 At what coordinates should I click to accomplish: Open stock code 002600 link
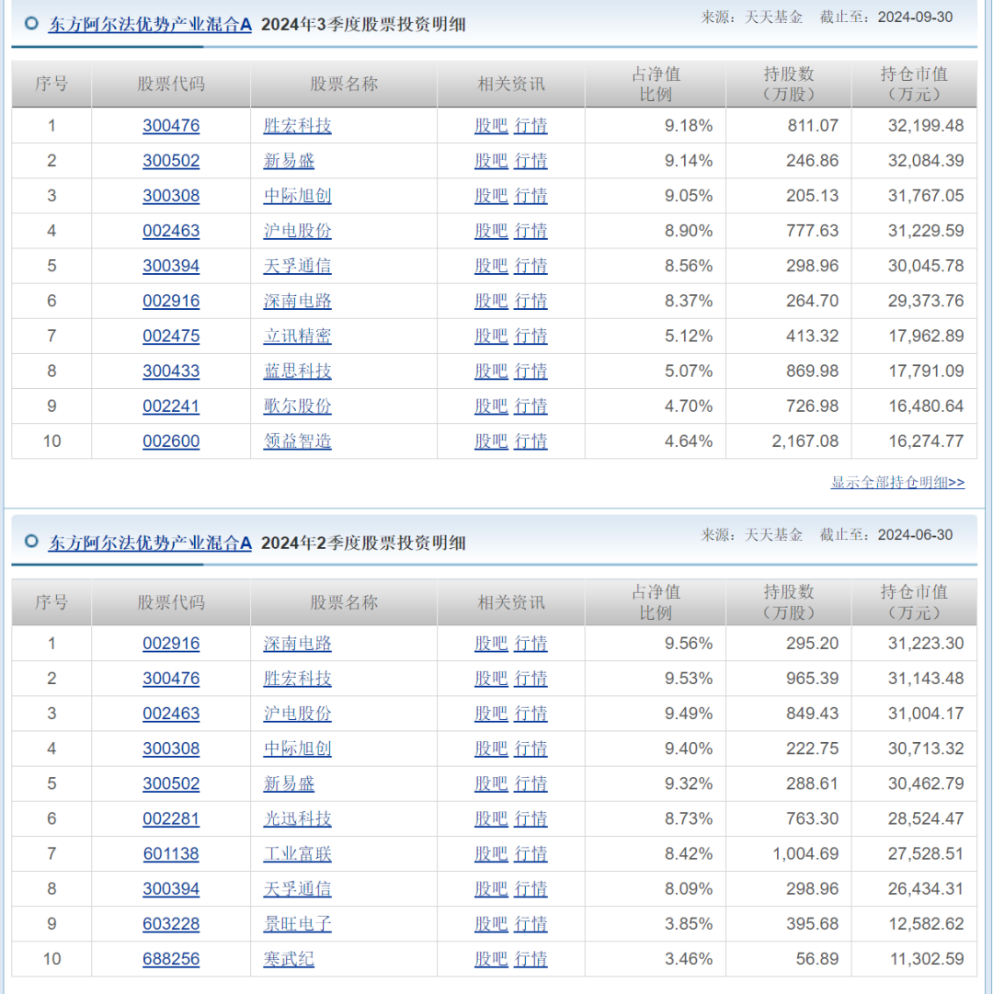(171, 441)
